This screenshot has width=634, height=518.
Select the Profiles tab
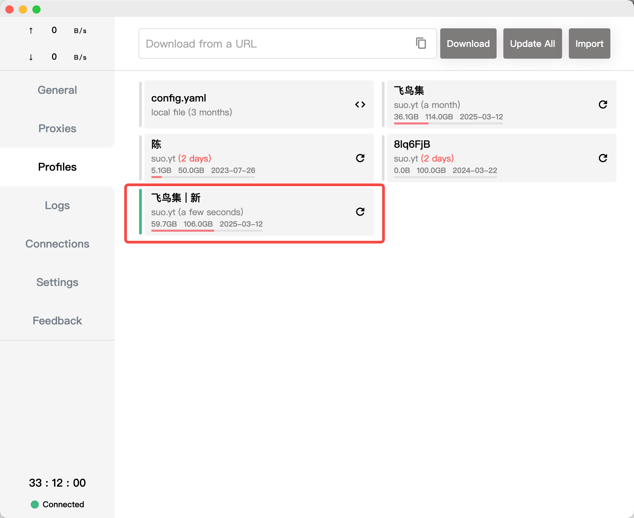point(57,167)
